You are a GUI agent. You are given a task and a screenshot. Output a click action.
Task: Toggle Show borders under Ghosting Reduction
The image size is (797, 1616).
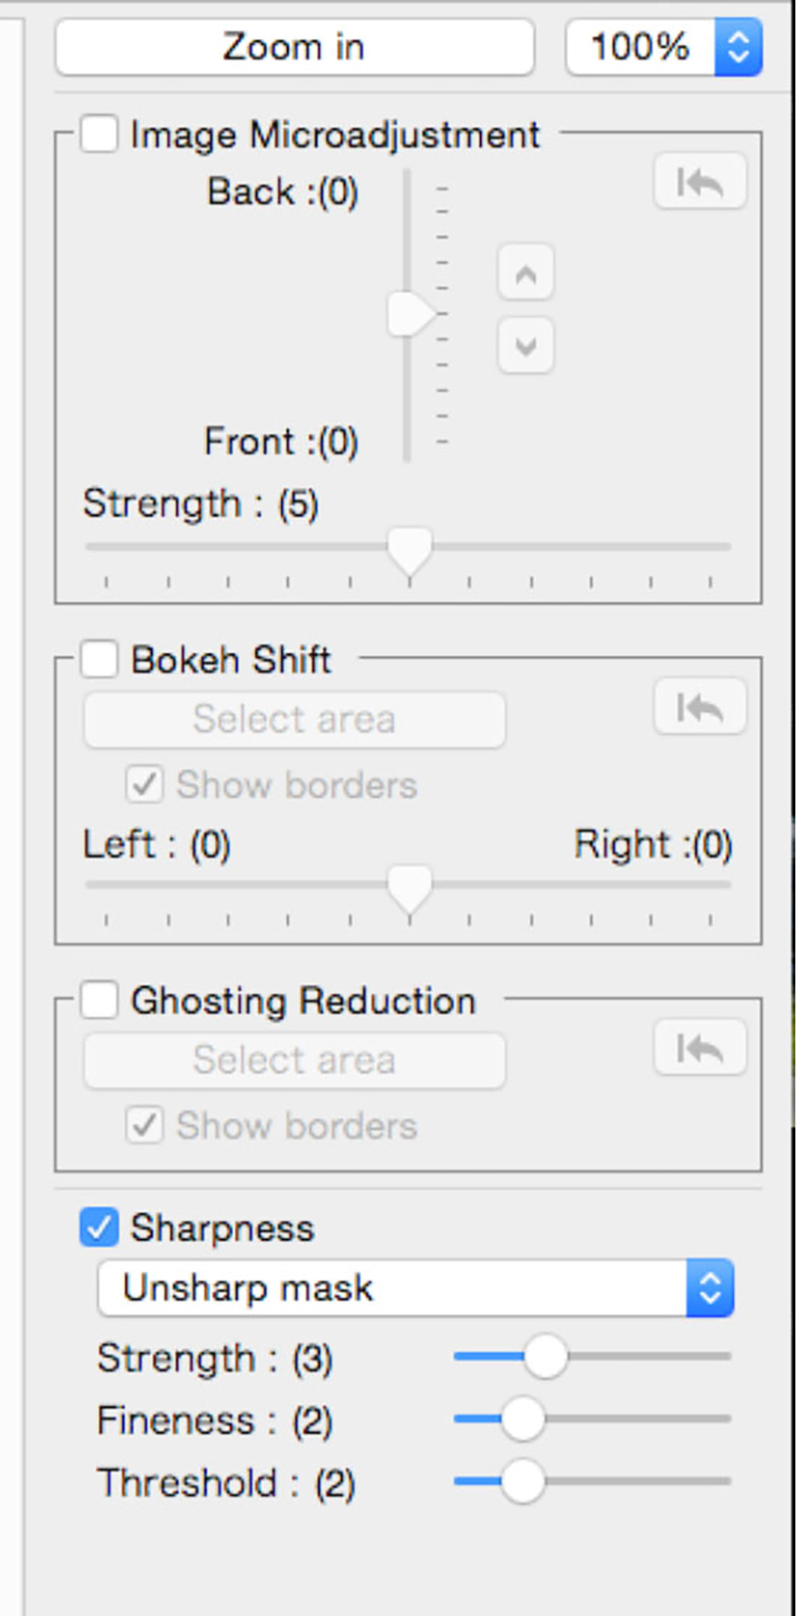point(144,1126)
